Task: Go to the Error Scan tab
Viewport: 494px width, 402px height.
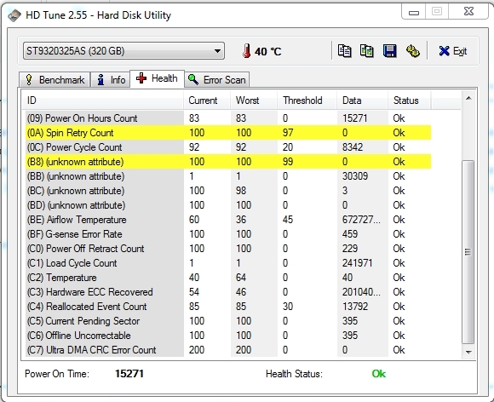Action: (217, 80)
